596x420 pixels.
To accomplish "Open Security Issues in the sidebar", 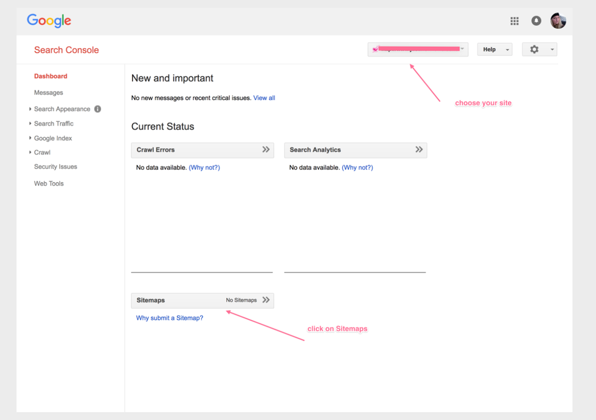I will pos(55,166).
